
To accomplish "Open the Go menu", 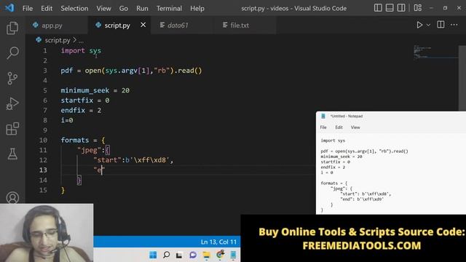I will click(x=124, y=8).
